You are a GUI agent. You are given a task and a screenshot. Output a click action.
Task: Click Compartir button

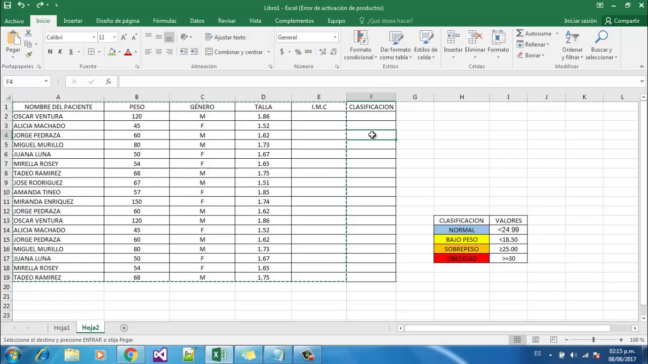[622, 21]
